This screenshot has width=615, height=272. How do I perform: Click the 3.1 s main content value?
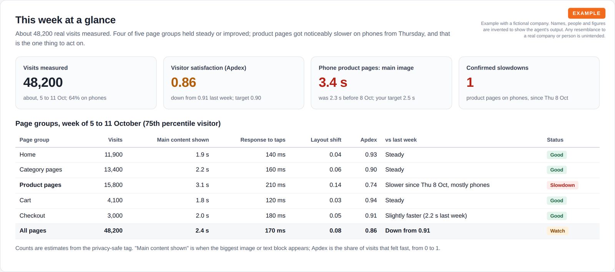[x=202, y=185]
